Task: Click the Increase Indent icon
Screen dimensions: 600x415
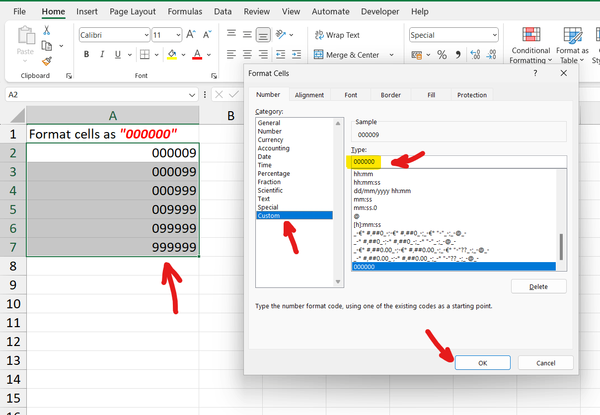Action: (x=297, y=55)
